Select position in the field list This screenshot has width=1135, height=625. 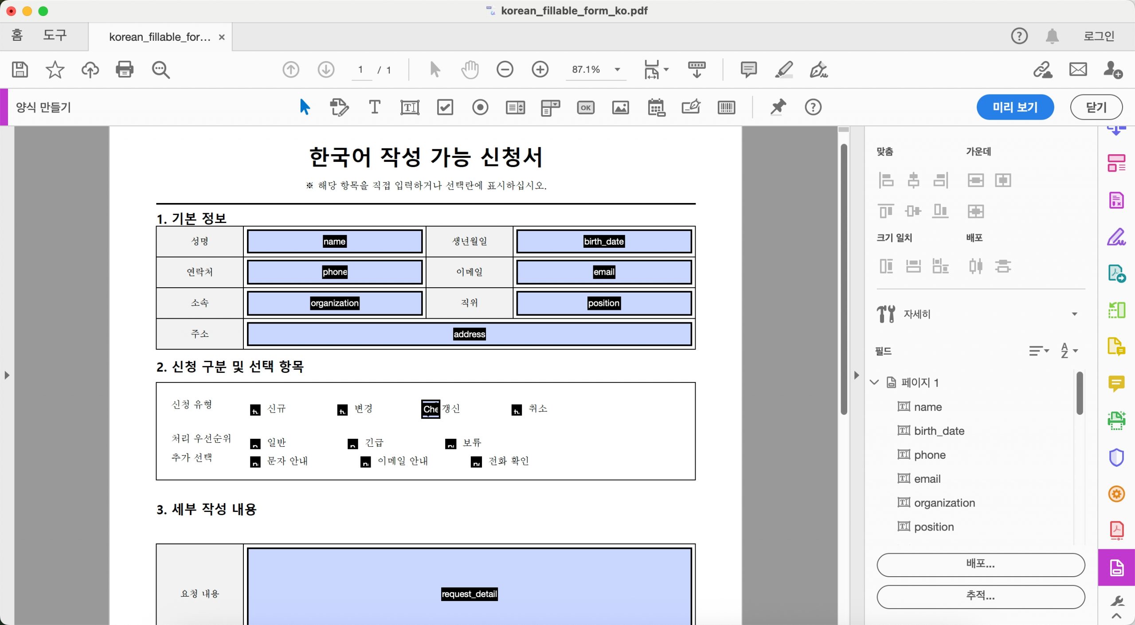934,527
